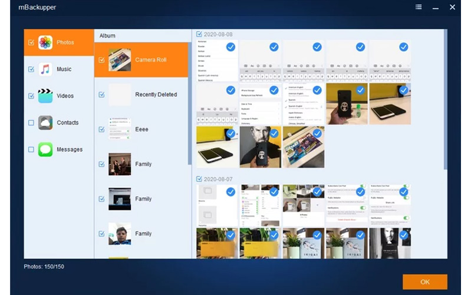
Task: Uncheck the Music category checkbox
Action: (x=31, y=69)
